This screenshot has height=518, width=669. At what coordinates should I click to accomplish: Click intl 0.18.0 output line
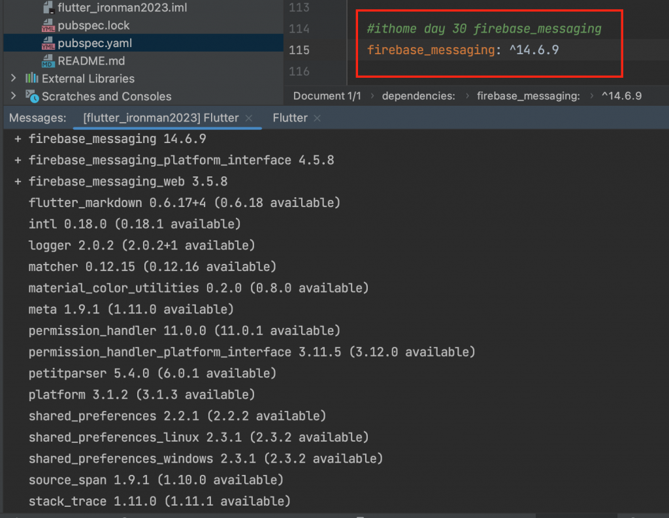(x=135, y=224)
